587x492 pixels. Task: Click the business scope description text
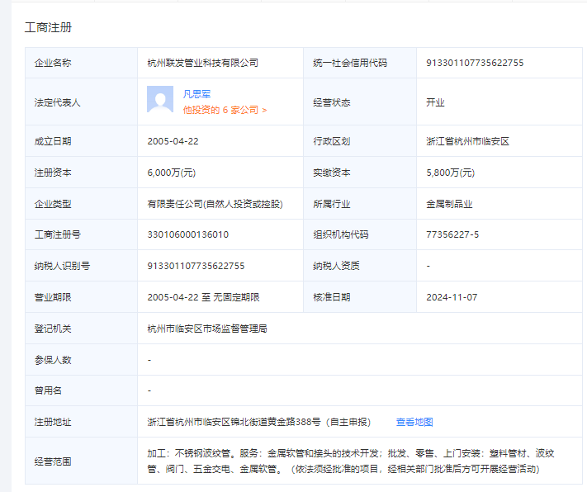coord(350,461)
